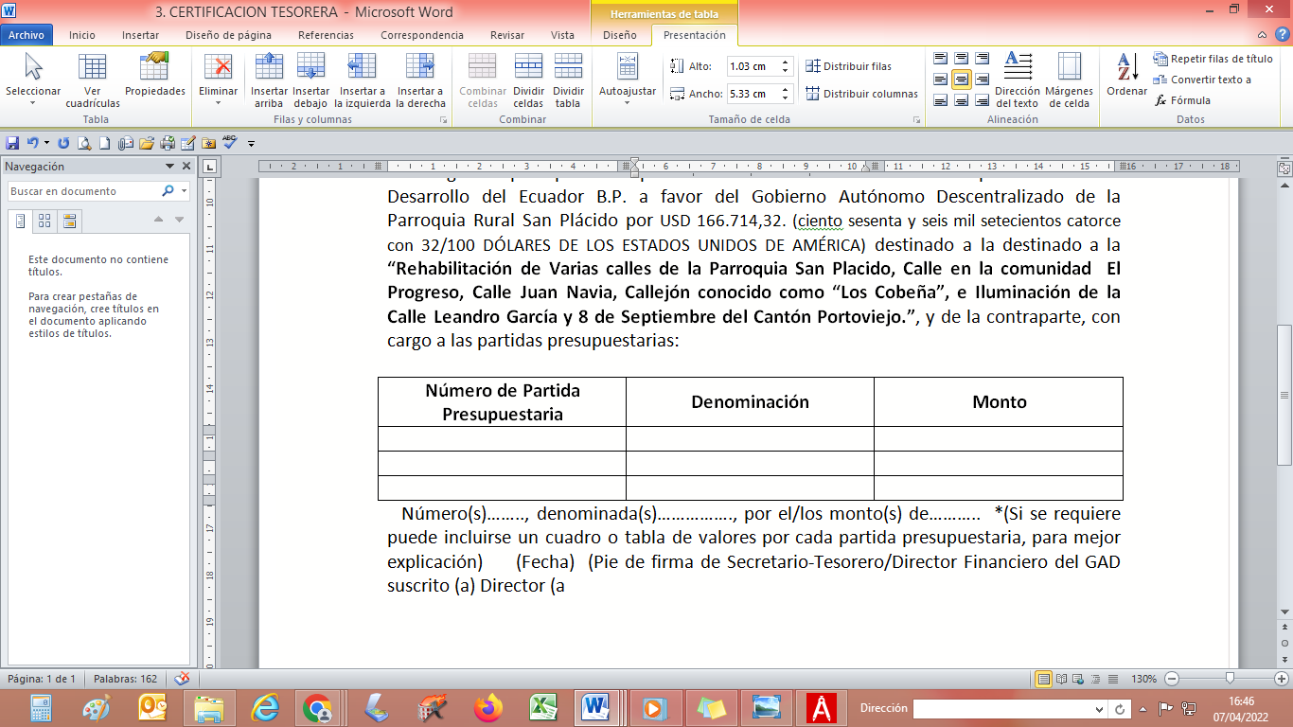The image size is (1293, 727).
Task: Expand the Seleccionar dropdown
Action: pos(33,103)
